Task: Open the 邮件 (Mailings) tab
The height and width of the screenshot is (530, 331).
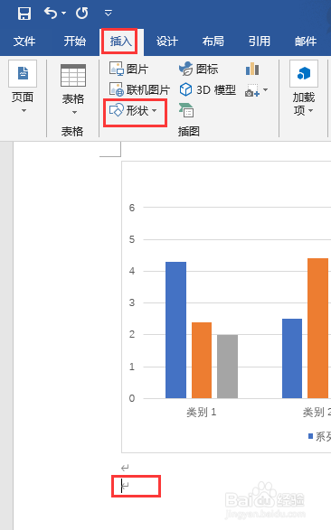Action: (x=306, y=42)
